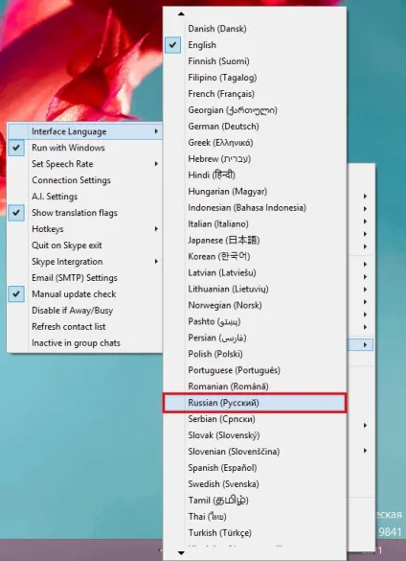Select Japanese language
Viewport: 406px width, 561px height.
point(255,241)
